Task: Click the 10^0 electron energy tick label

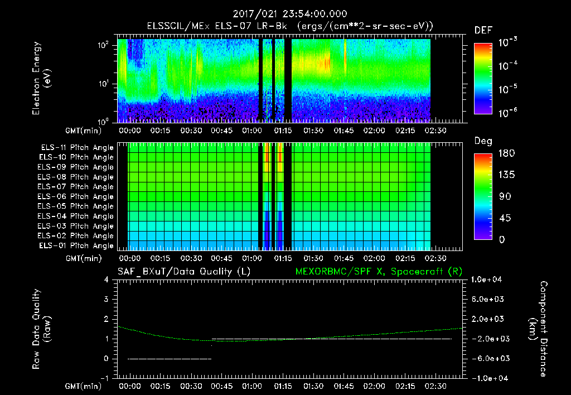Action: pyautogui.click(x=103, y=122)
